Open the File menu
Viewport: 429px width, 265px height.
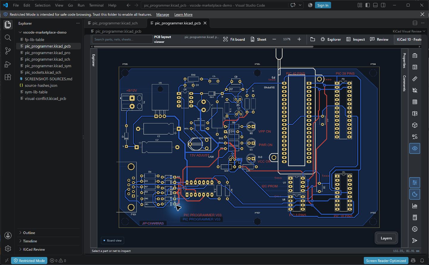[x=16, y=5]
